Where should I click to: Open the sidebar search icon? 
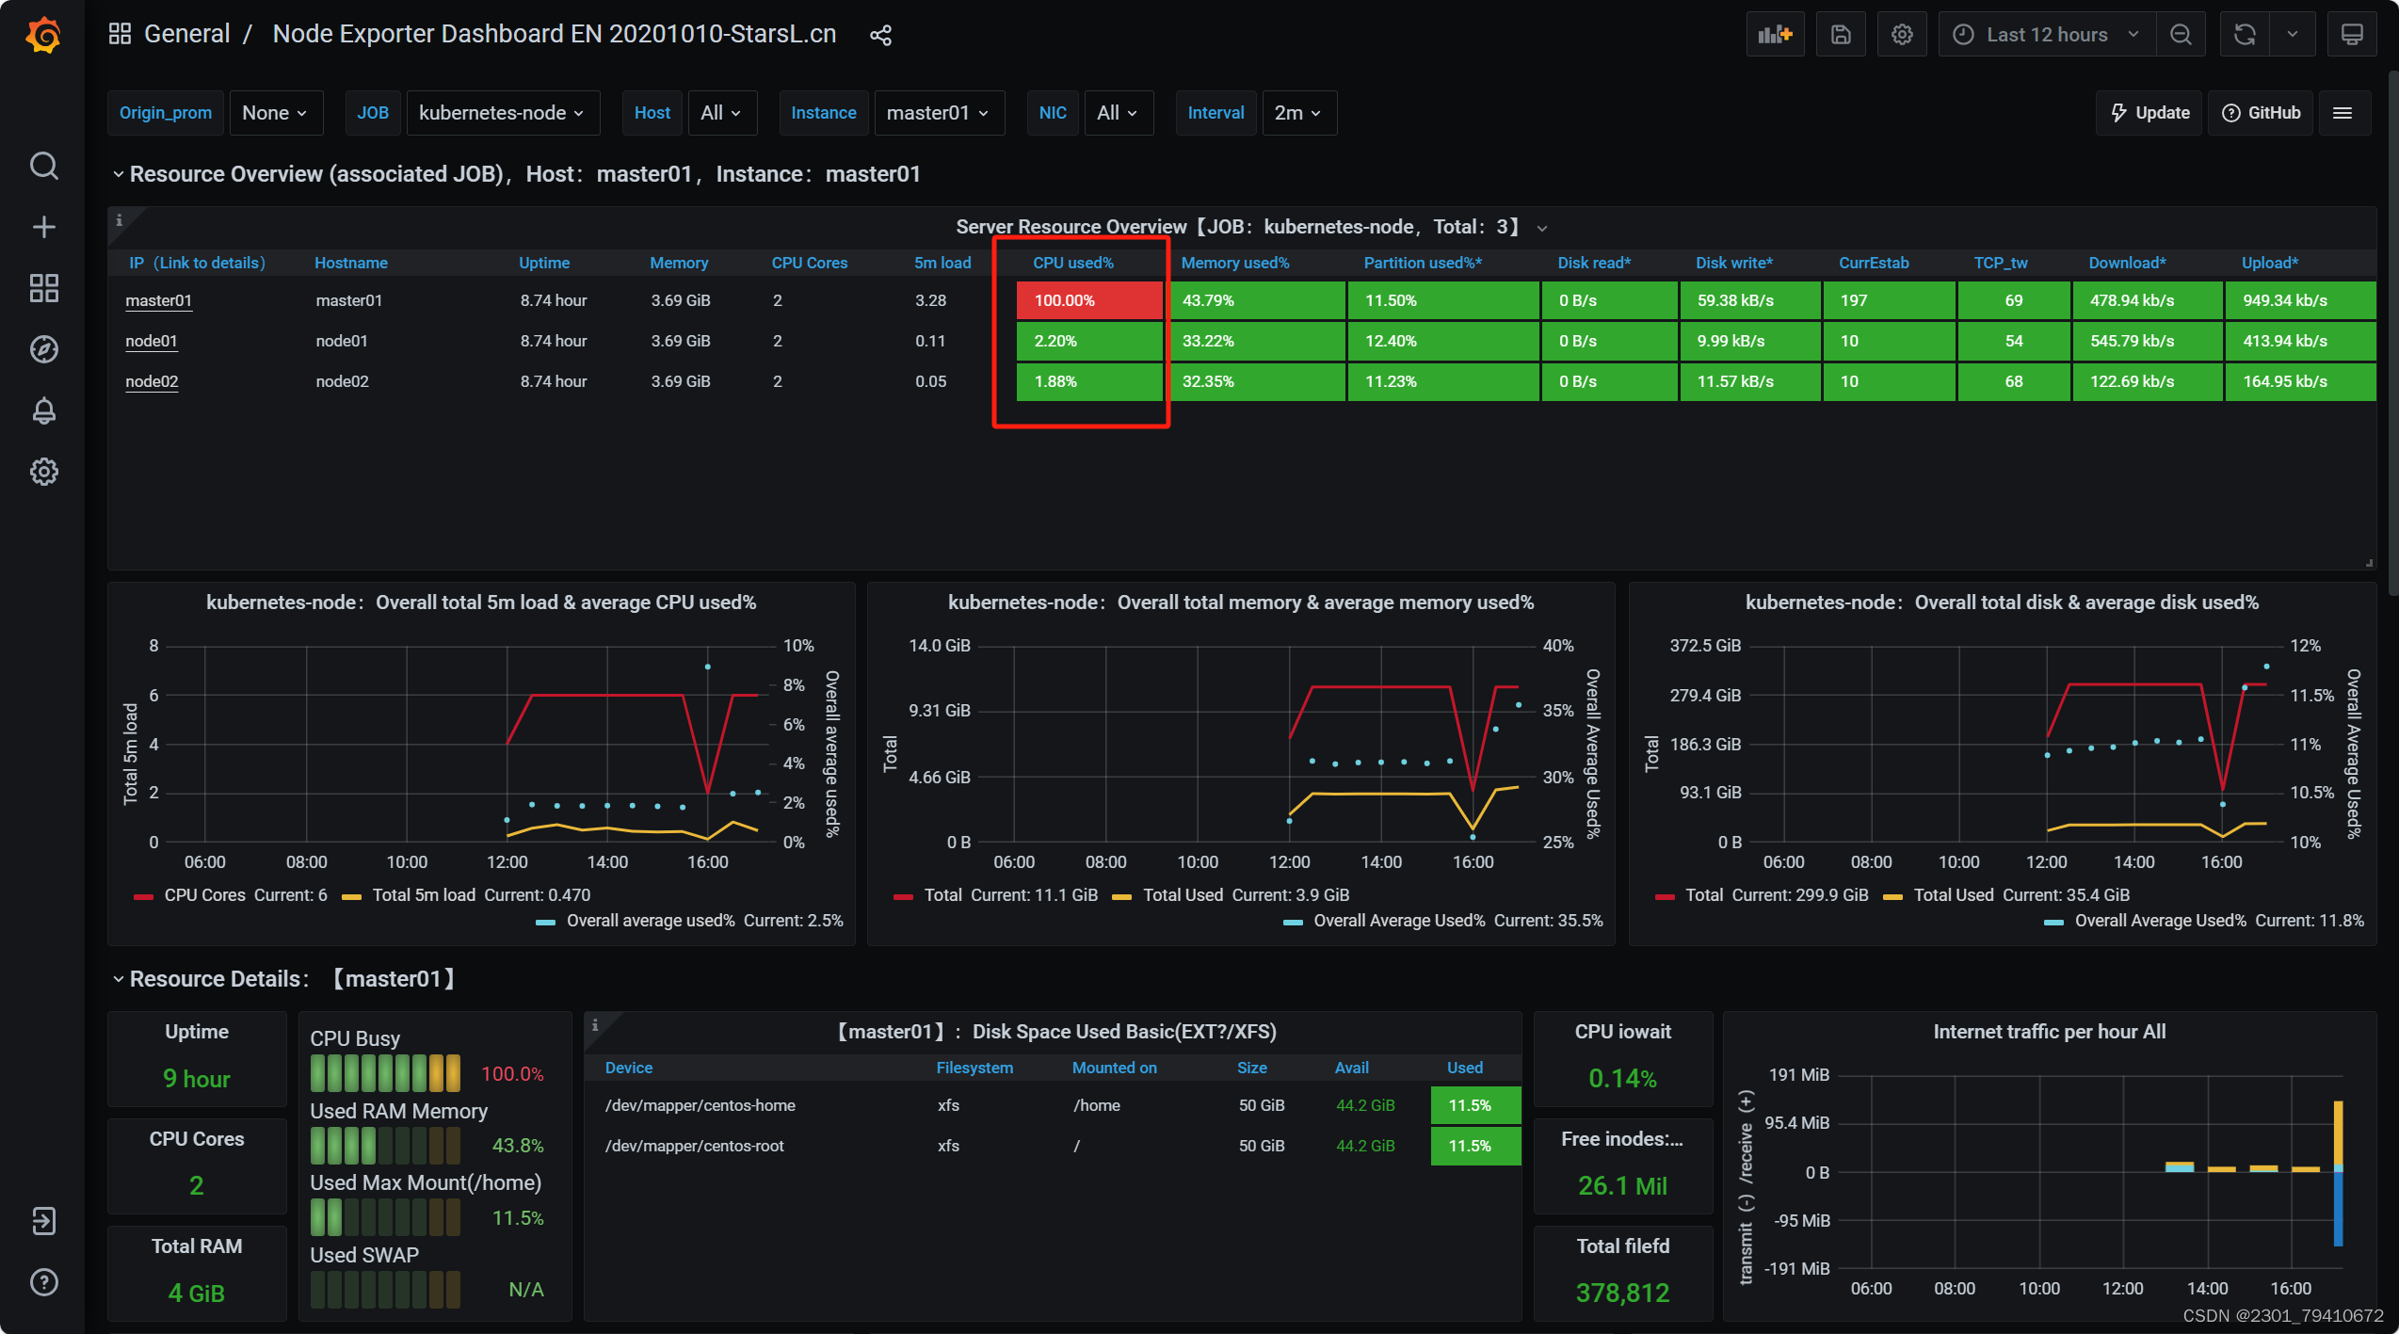43,166
